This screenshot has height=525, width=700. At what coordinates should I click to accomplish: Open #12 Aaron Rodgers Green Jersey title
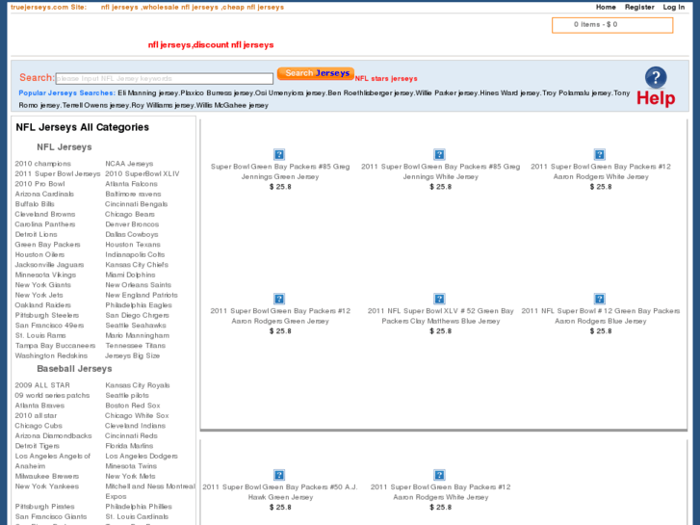pyautogui.click(x=280, y=316)
